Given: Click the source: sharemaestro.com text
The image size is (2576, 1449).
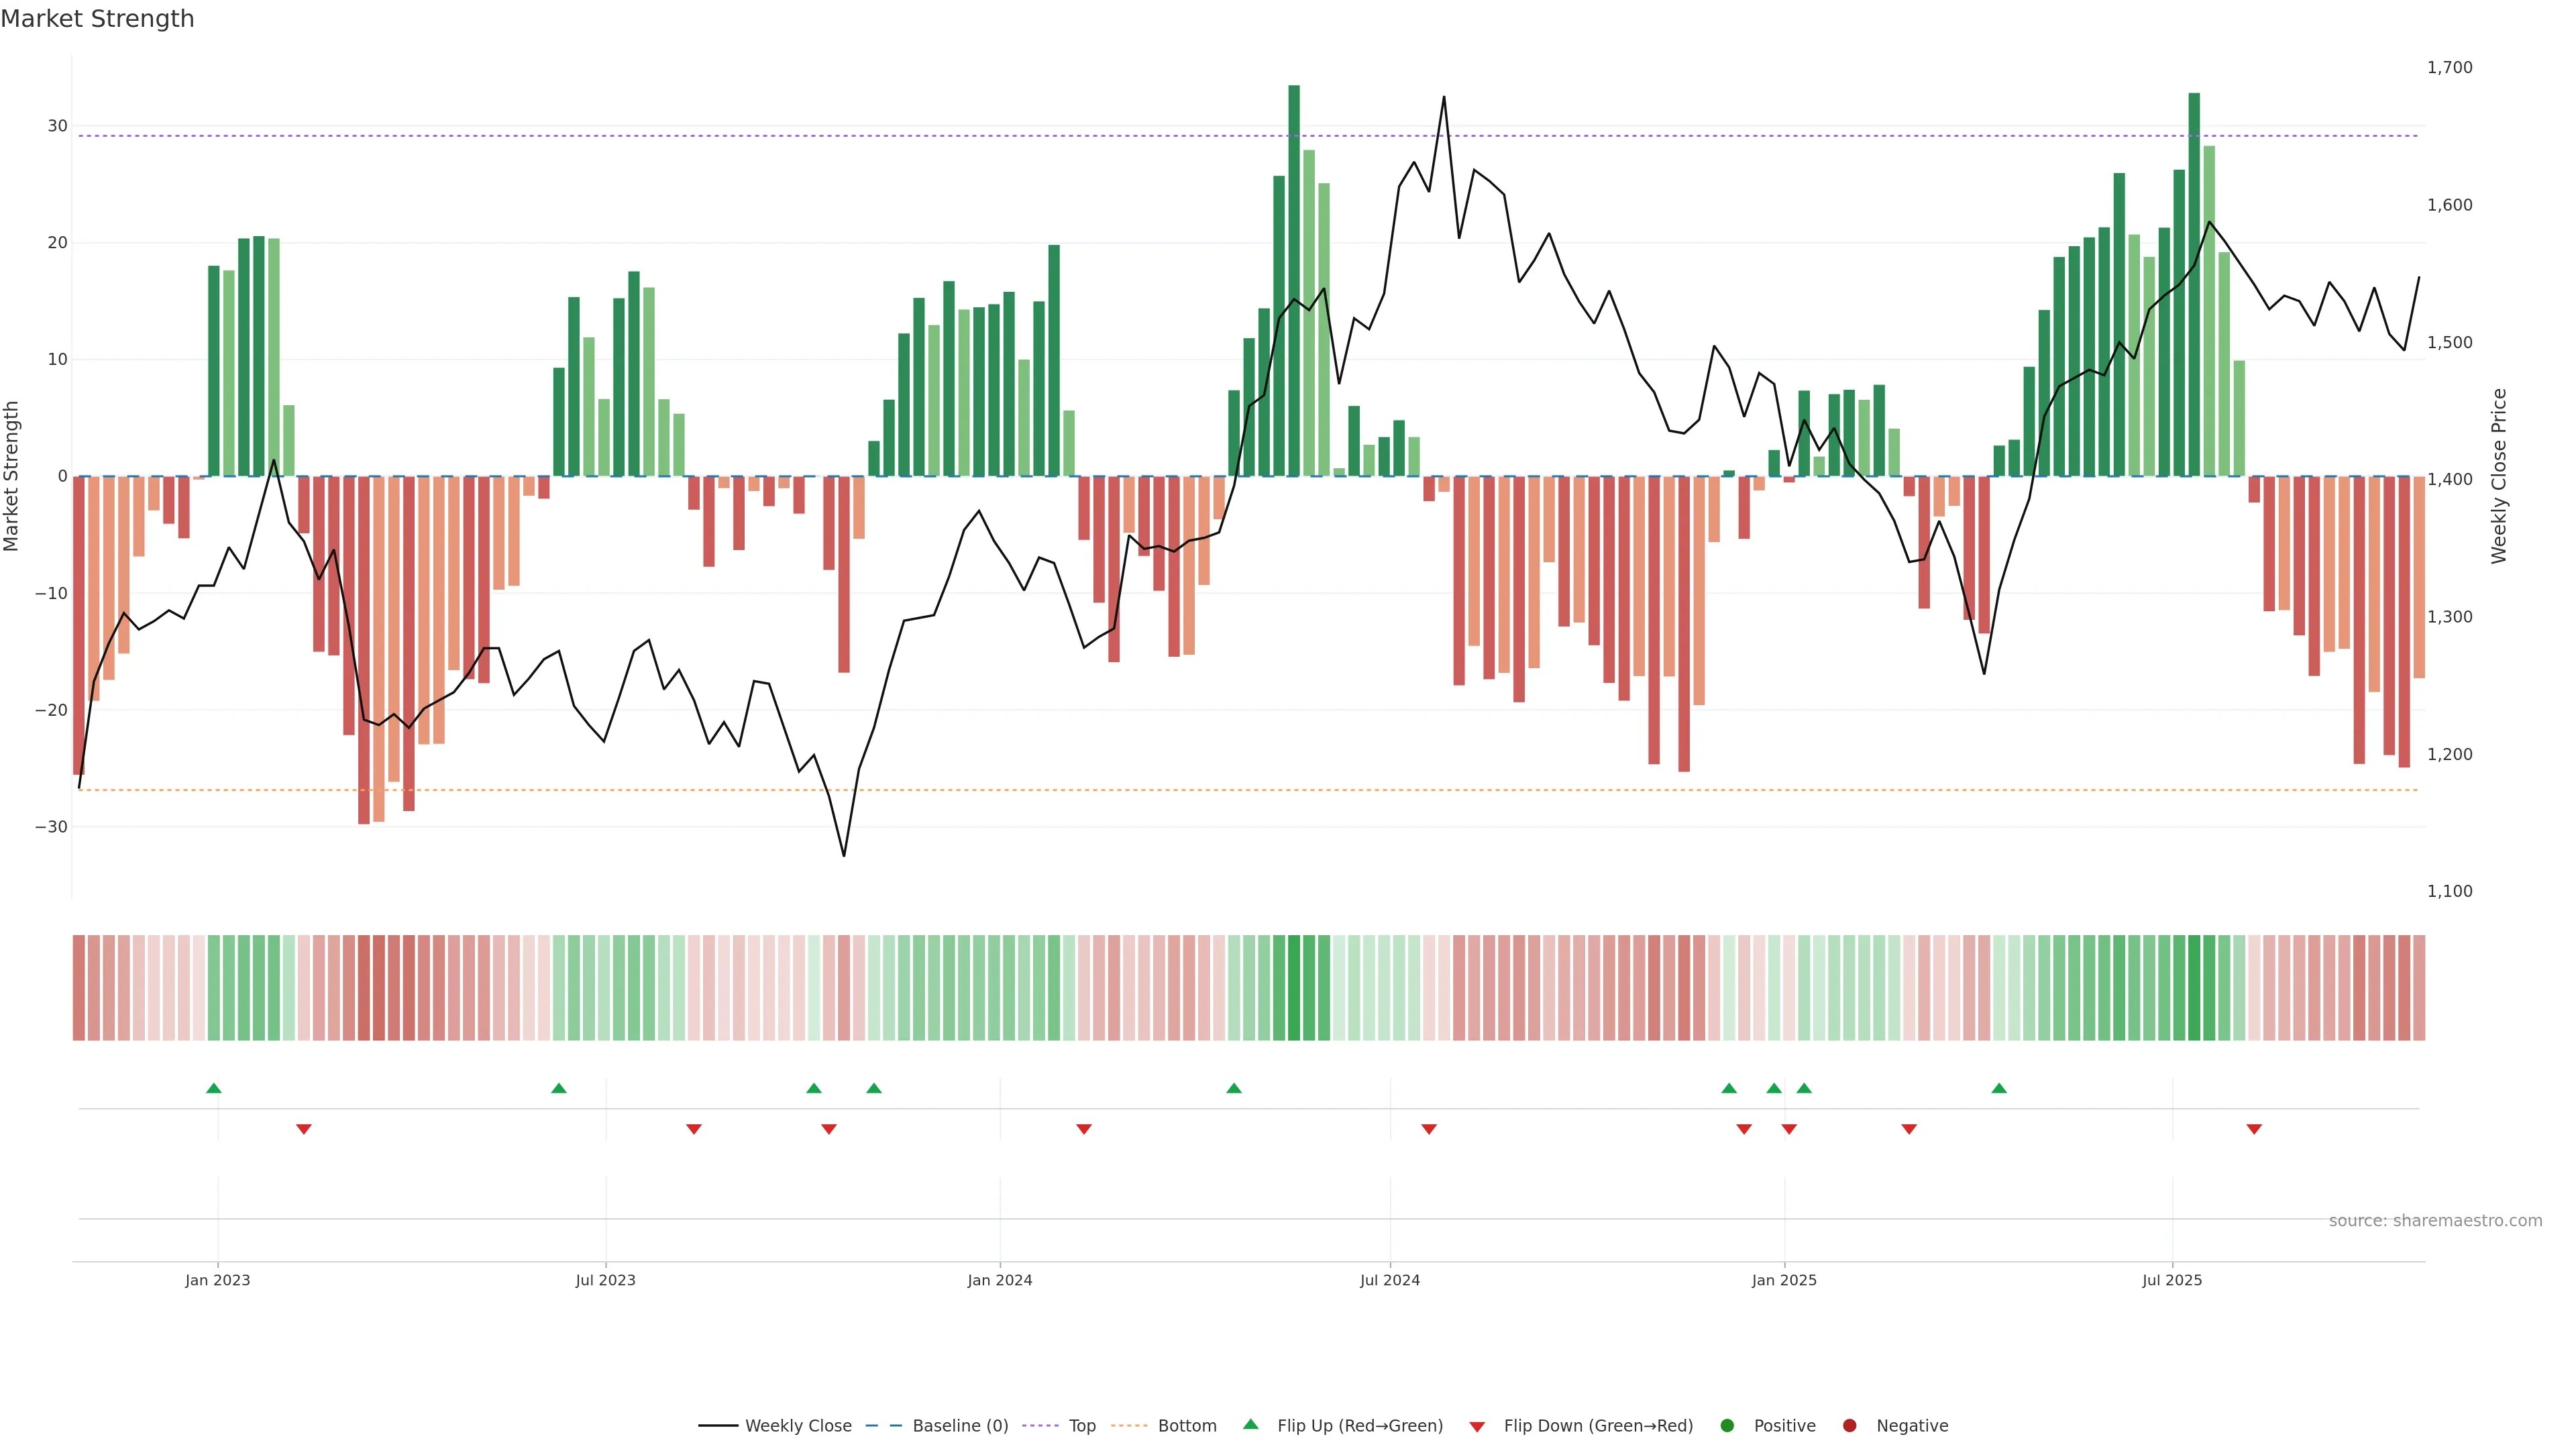Looking at the screenshot, I should click(x=2435, y=1221).
